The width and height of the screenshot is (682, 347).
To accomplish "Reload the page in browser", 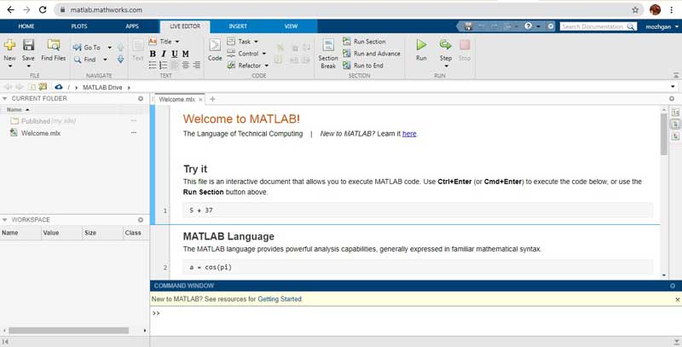I will 43,9.
